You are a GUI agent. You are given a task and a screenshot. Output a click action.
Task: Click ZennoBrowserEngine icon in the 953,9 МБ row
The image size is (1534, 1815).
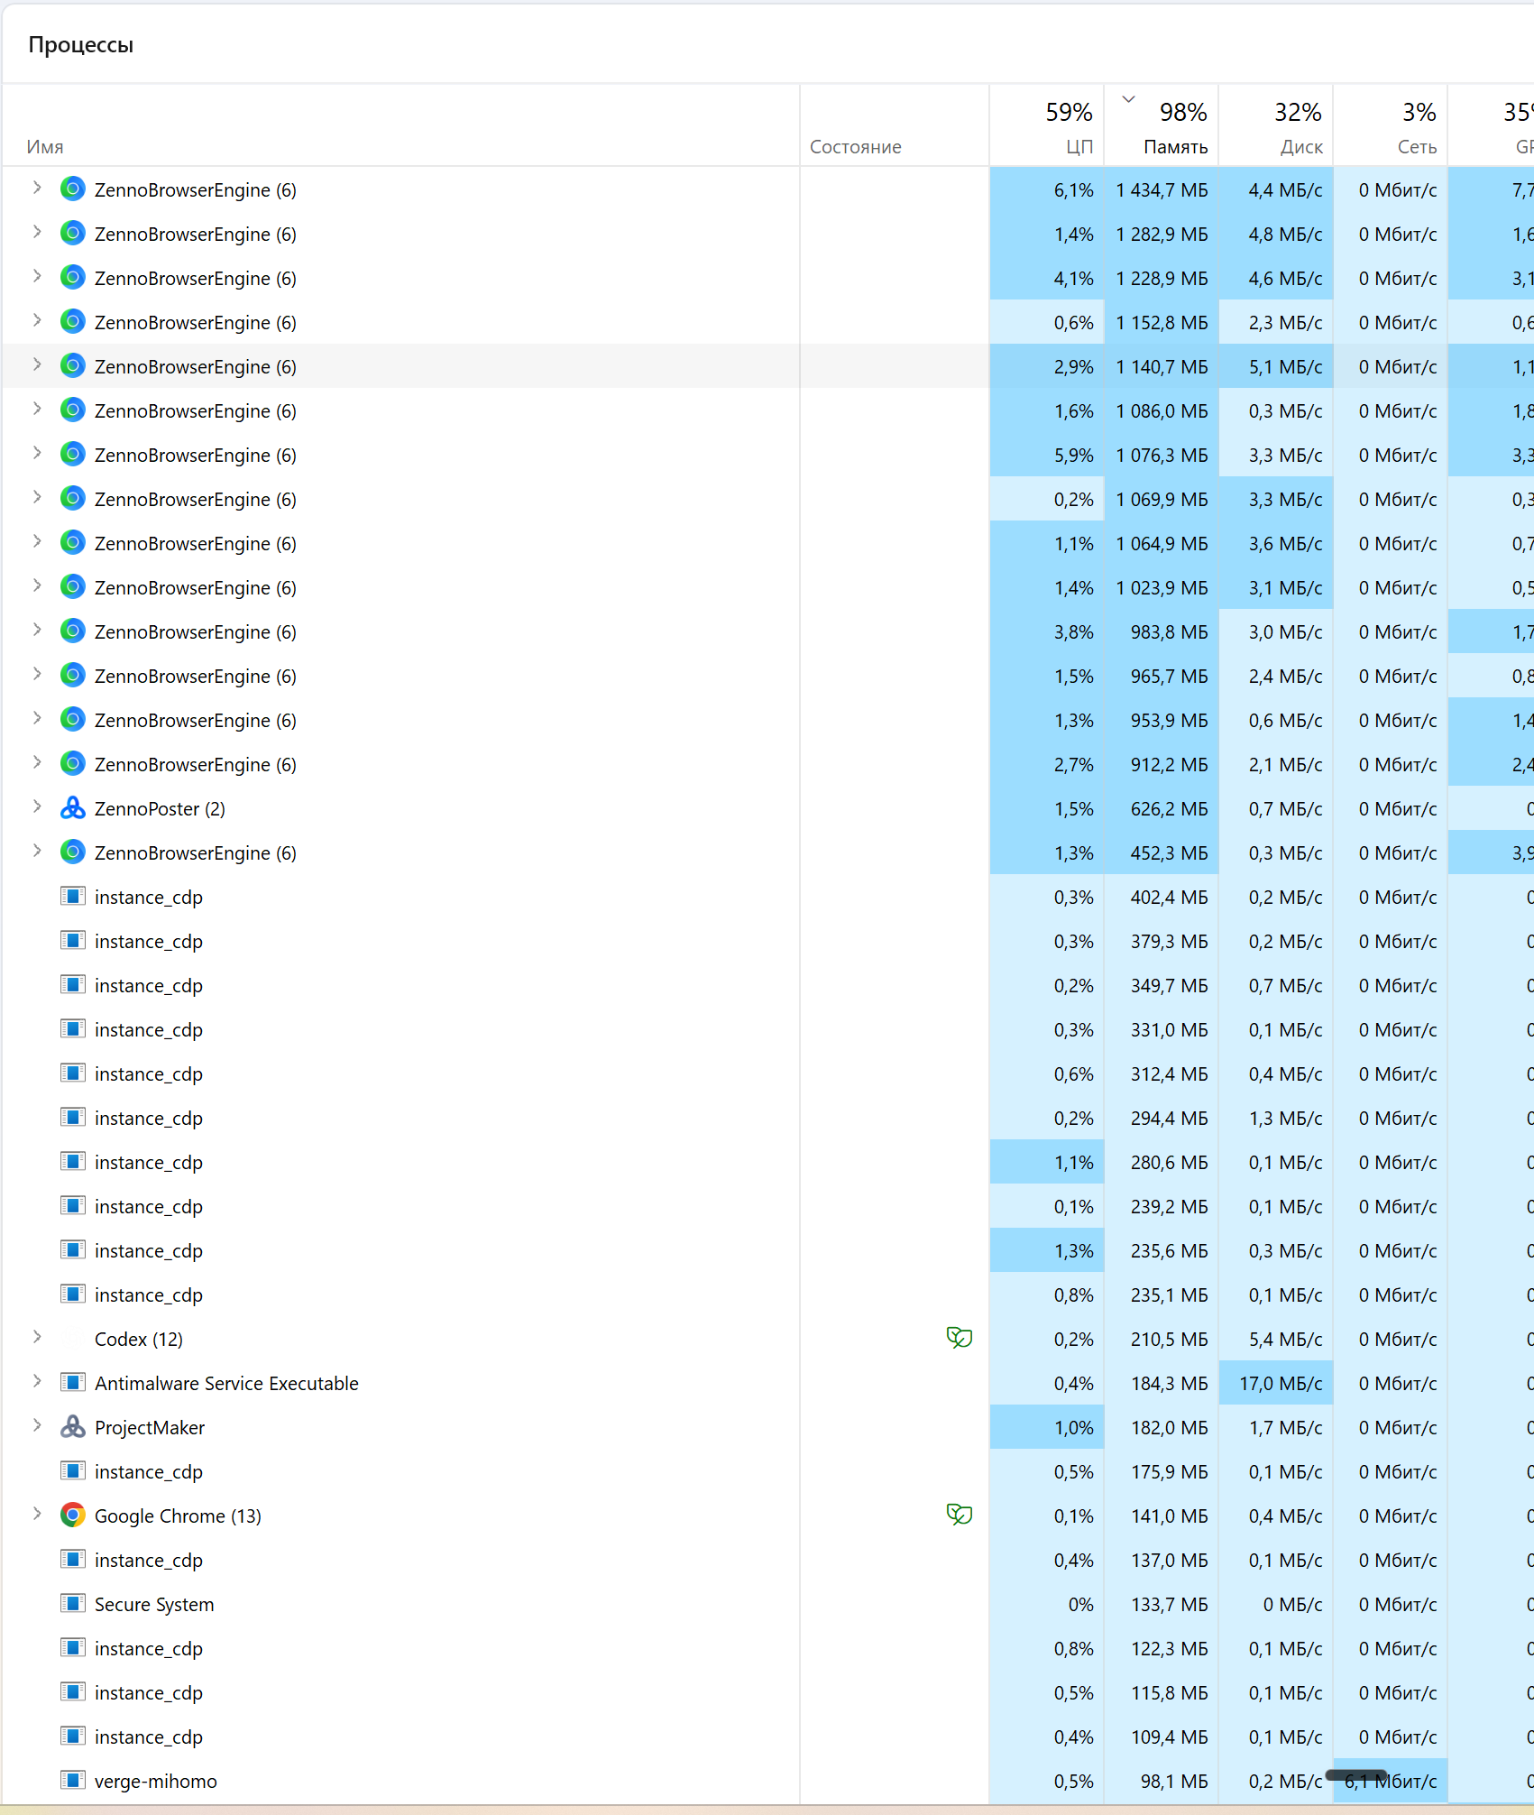click(73, 720)
